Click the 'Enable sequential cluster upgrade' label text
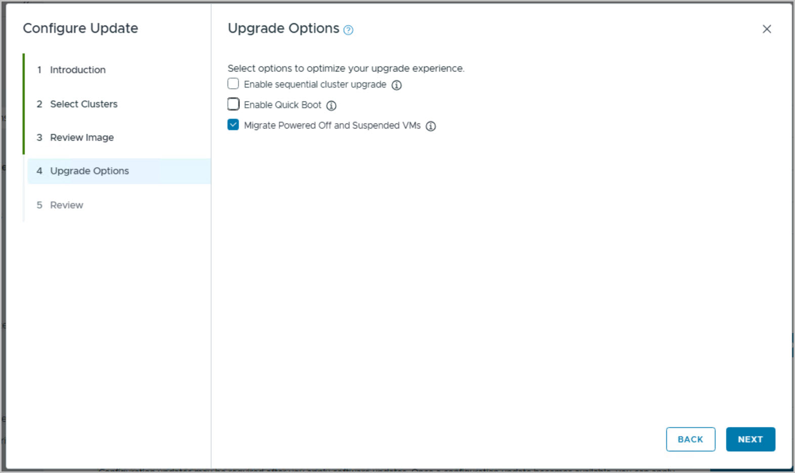 315,85
